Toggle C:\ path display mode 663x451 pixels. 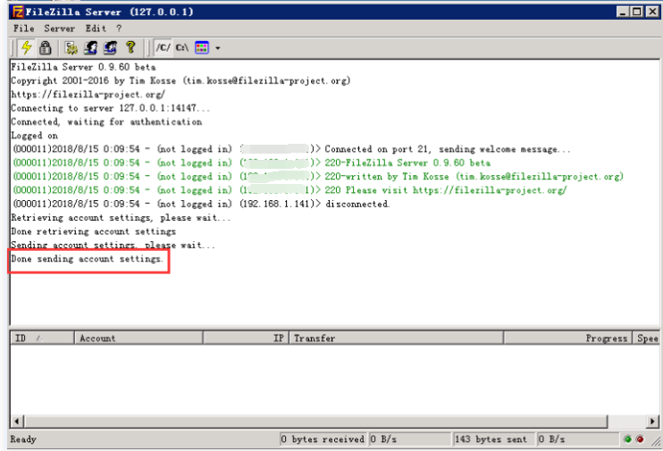[181, 47]
